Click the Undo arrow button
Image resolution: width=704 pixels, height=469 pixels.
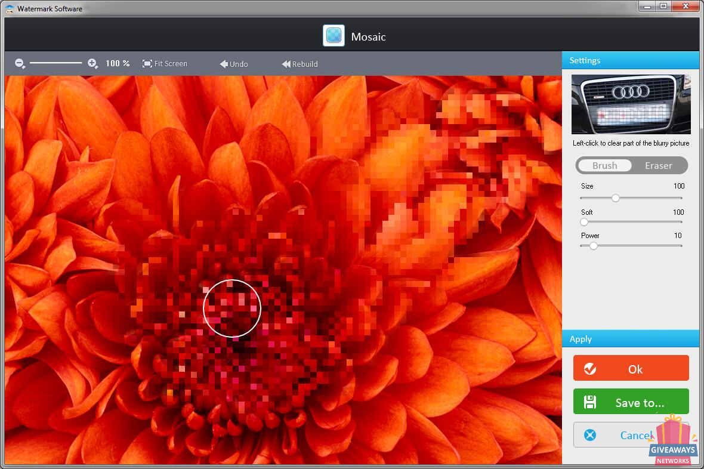[234, 64]
